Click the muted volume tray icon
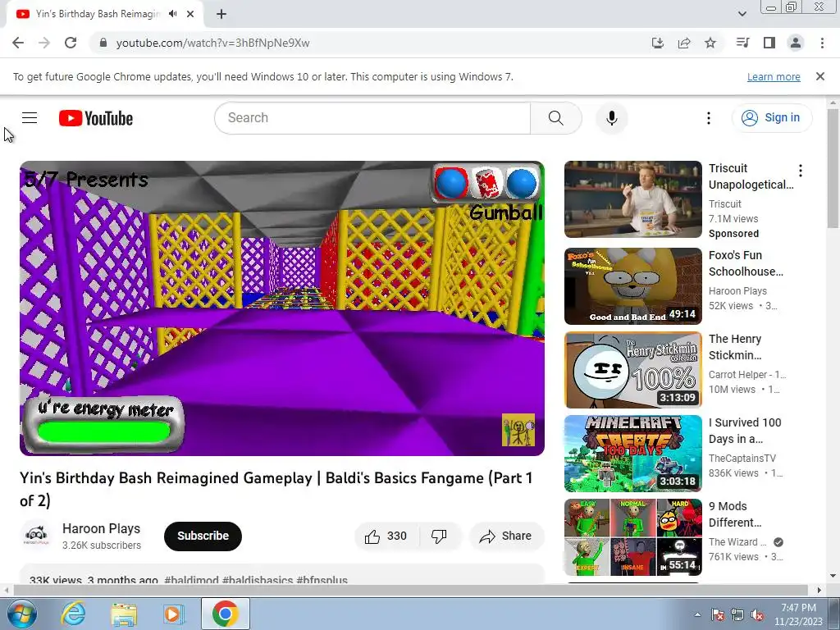This screenshot has height=630, width=840. pyautogui.click(x=757, y=614)
